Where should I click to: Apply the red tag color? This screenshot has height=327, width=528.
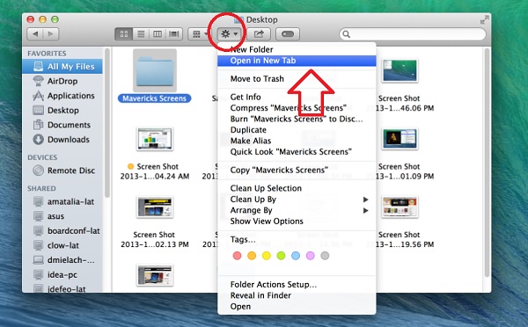(x=237, y=256)
